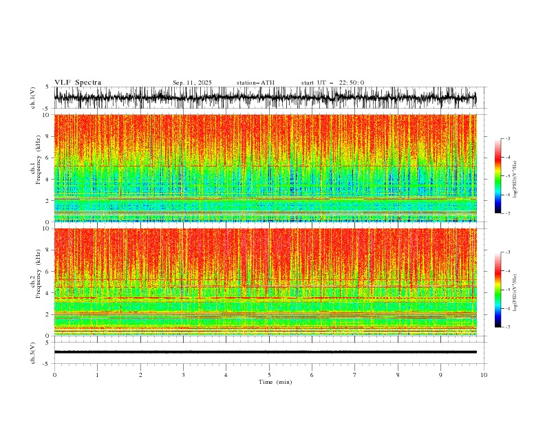The height and width of the screenshot is (421, 545).
Task: Click the "VLF Spectra" plot title
Action: coord(78,83)
